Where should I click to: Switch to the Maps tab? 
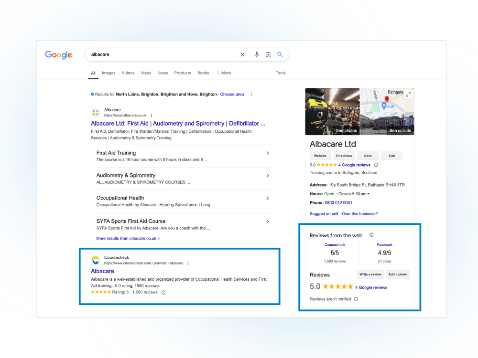146,73
